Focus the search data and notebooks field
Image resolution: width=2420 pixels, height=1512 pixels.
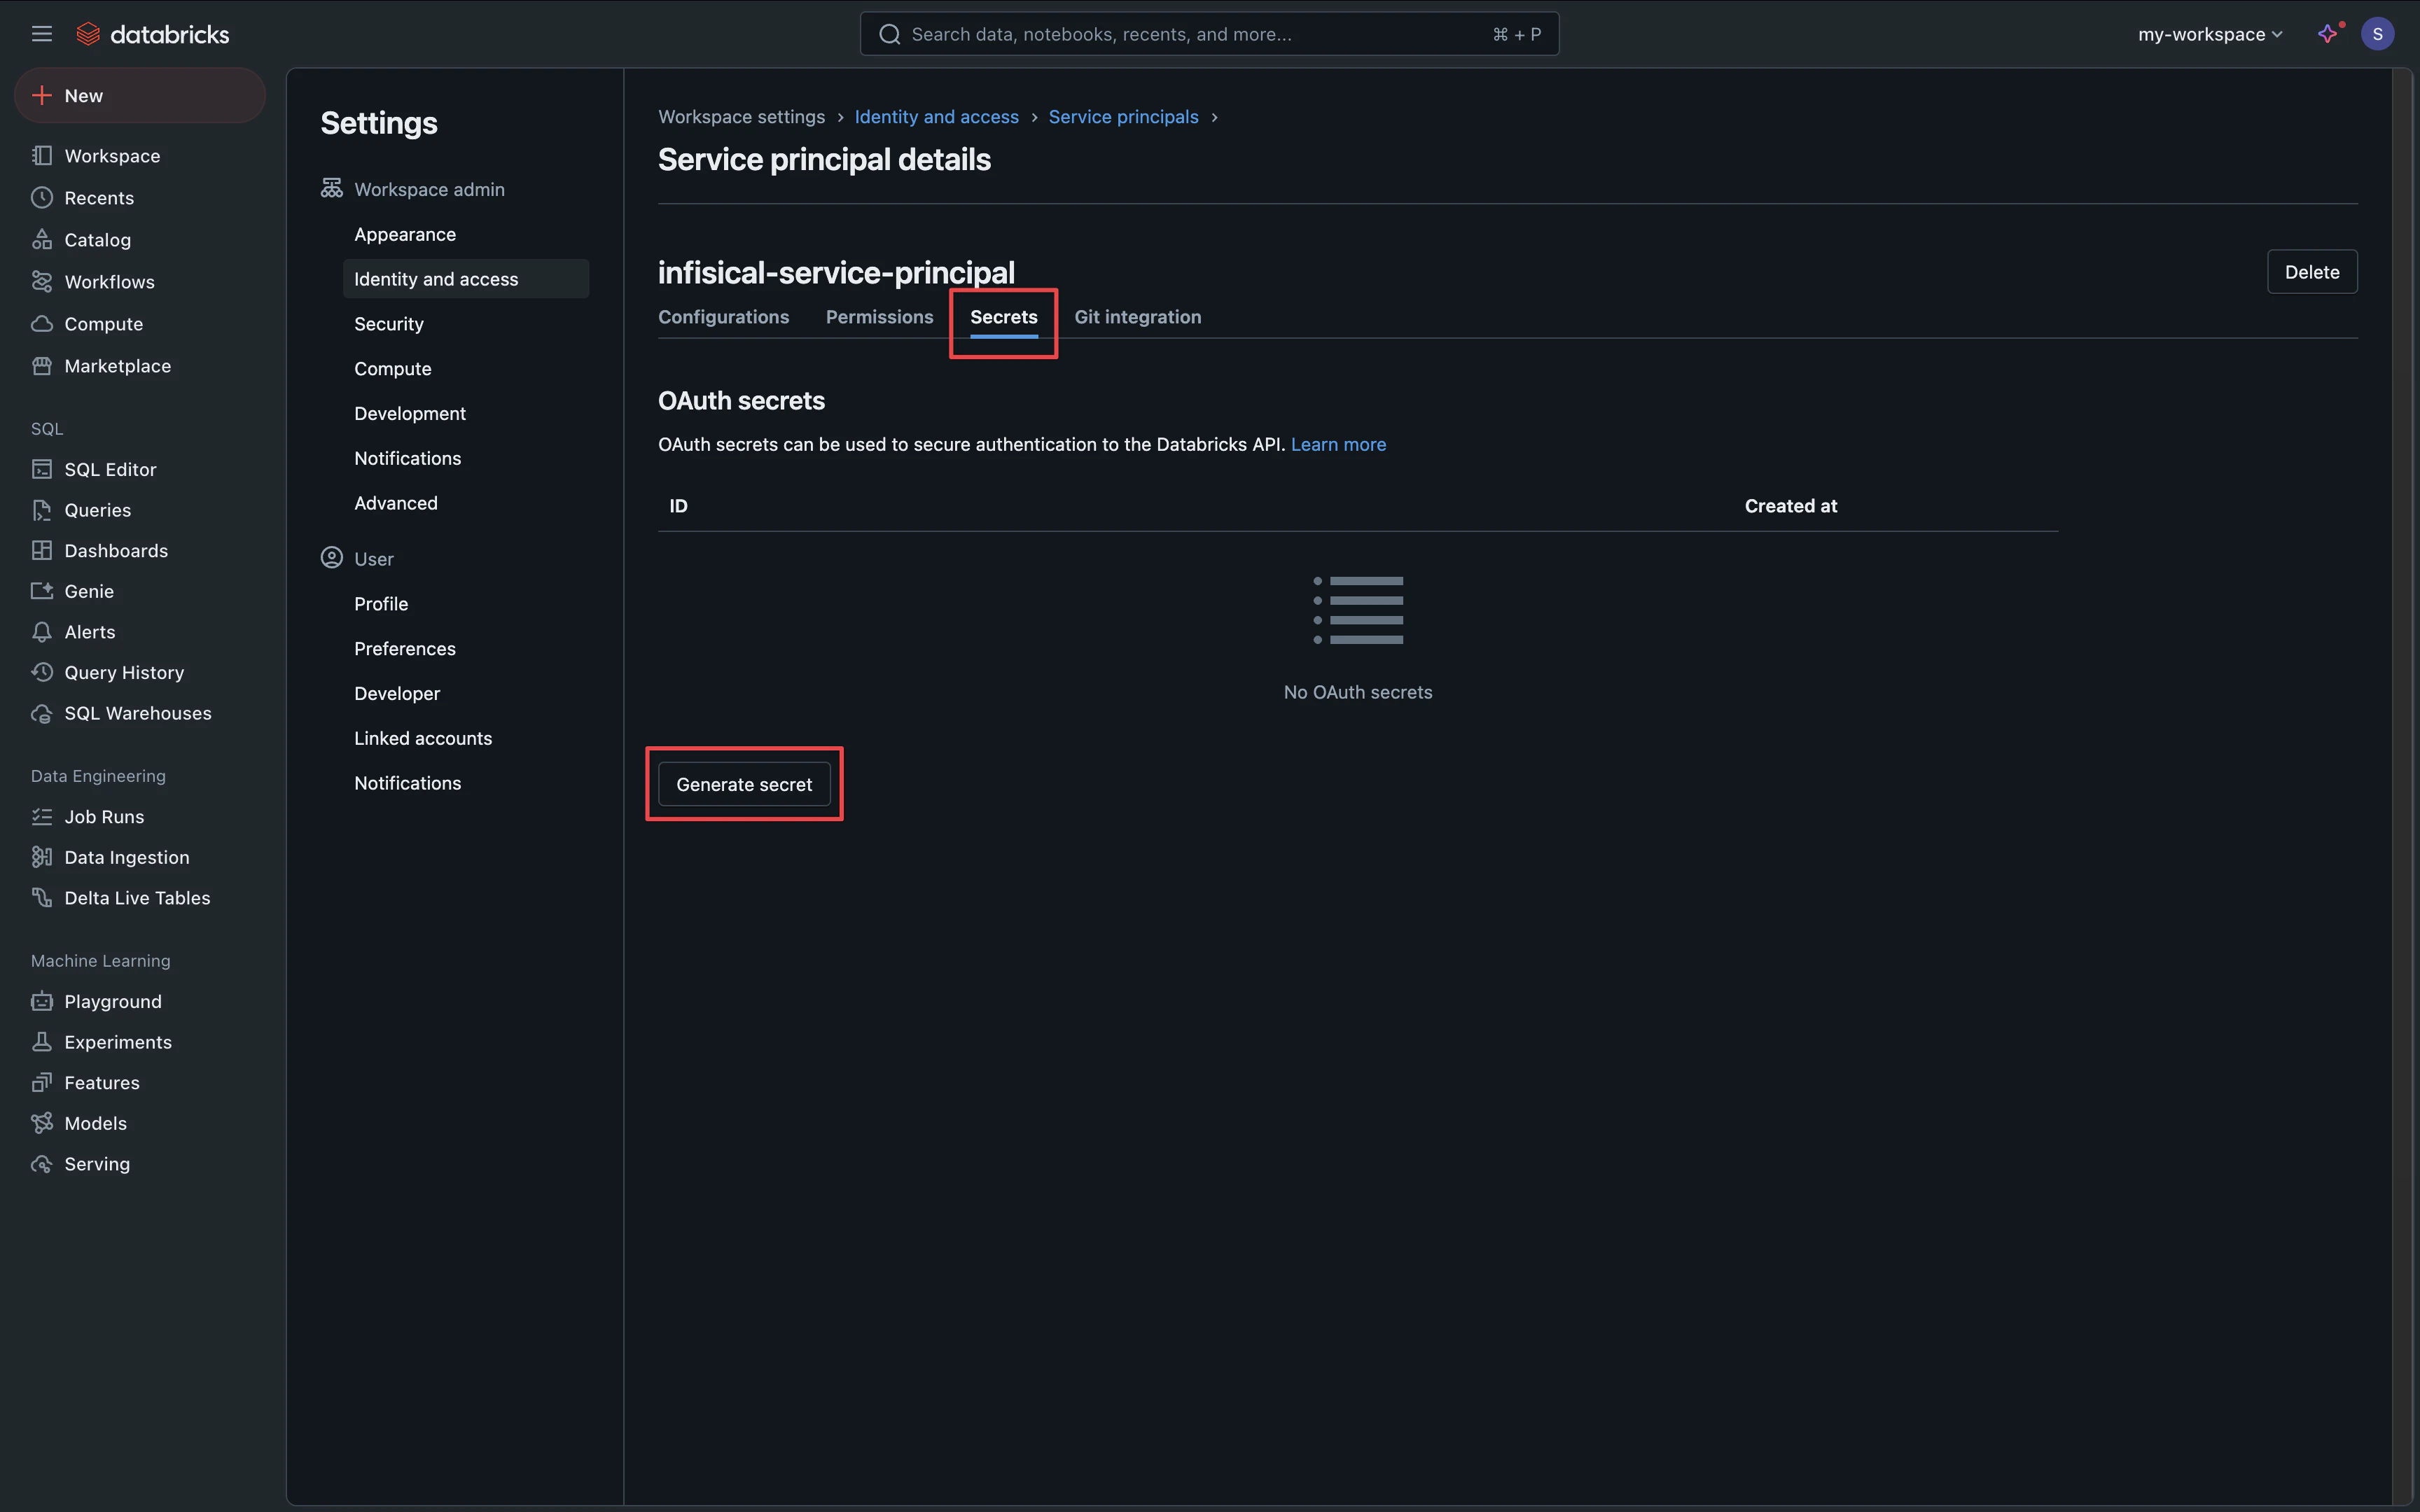point(1209,34)
